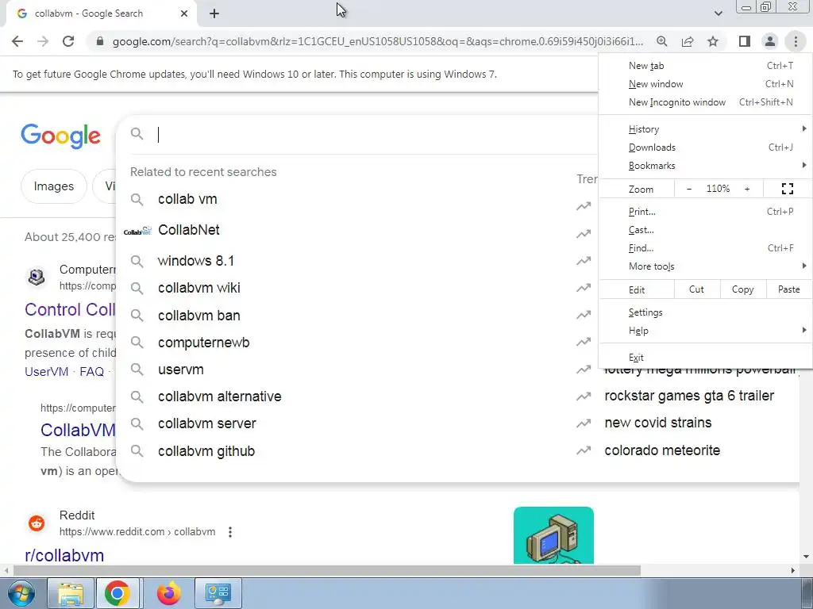
Task: Click the padlock site info icon
Action: 100,41
